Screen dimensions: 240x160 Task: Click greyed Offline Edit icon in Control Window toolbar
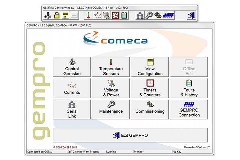point(74,15)
